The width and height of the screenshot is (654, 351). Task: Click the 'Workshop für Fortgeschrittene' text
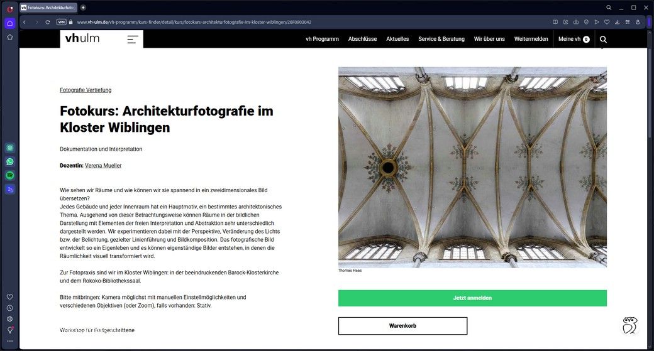97,330
